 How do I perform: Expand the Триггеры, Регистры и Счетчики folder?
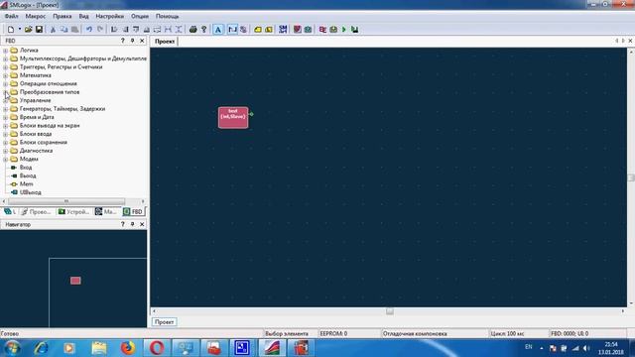(x=5, y=67)
